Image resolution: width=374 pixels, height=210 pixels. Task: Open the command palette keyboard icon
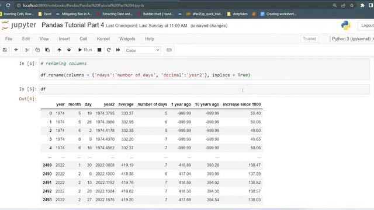[169, 50]
